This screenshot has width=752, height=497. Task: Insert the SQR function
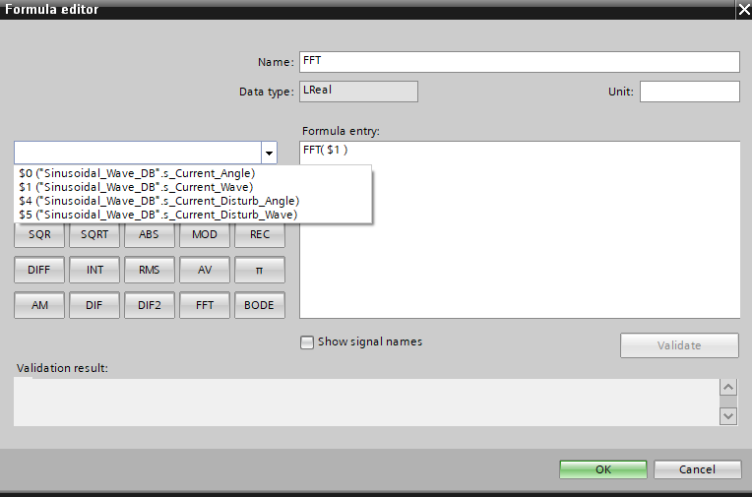coord(39,235)
